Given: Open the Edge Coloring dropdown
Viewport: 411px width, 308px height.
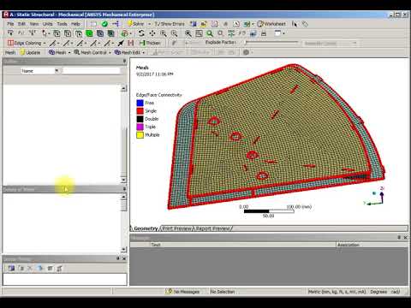Looking at the screenshot, I should (x=27, y=43).
